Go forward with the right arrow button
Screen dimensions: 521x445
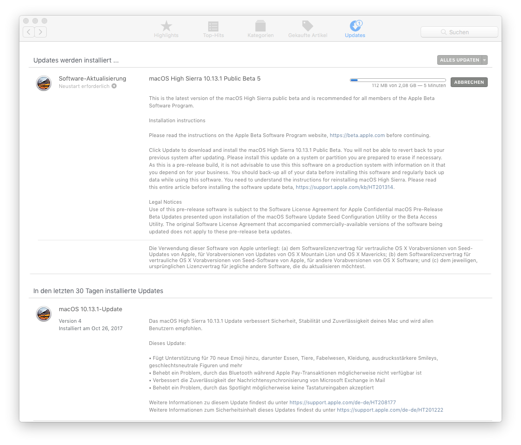(41, 32)
